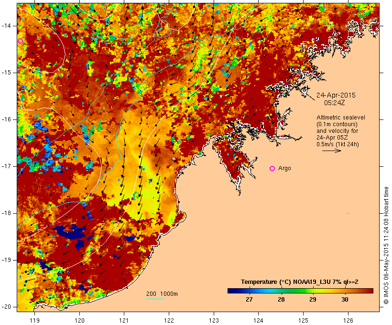Click the color bar value '27'

[249, 300]
